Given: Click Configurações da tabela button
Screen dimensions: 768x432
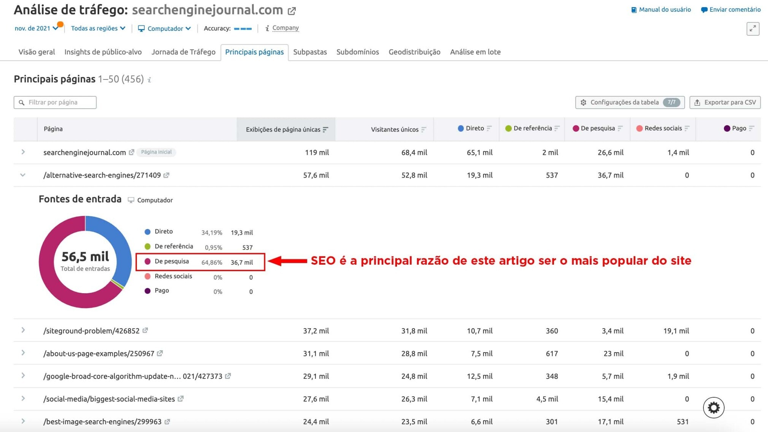Looking at the screenshot, I should 630,102.
